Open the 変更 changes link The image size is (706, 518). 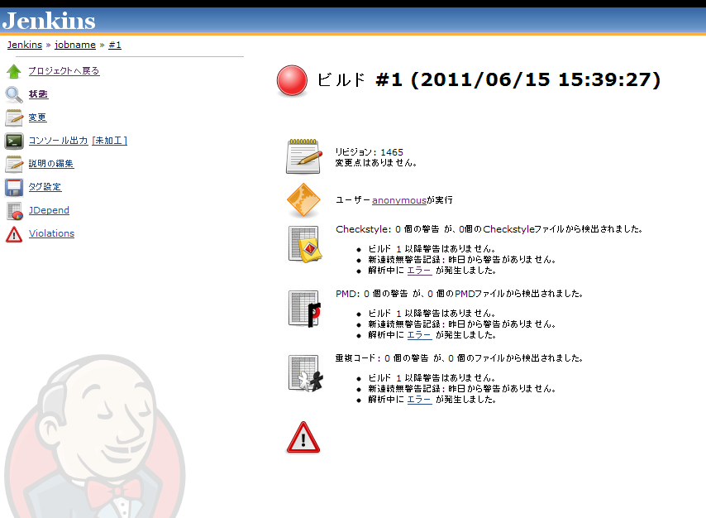(37, 118)
